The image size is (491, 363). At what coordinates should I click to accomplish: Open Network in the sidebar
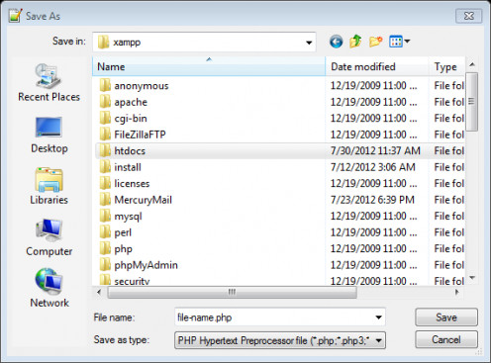click(49, 289)
